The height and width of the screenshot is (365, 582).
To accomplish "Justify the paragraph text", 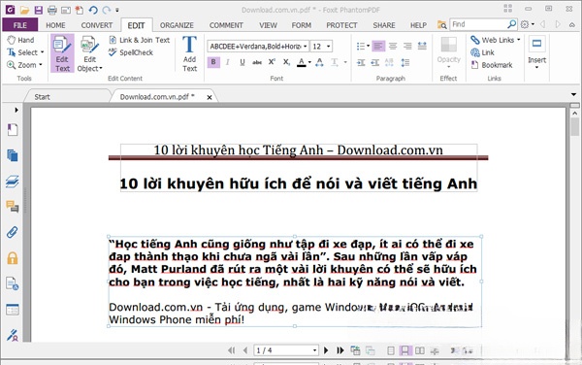I will point(422,46).
